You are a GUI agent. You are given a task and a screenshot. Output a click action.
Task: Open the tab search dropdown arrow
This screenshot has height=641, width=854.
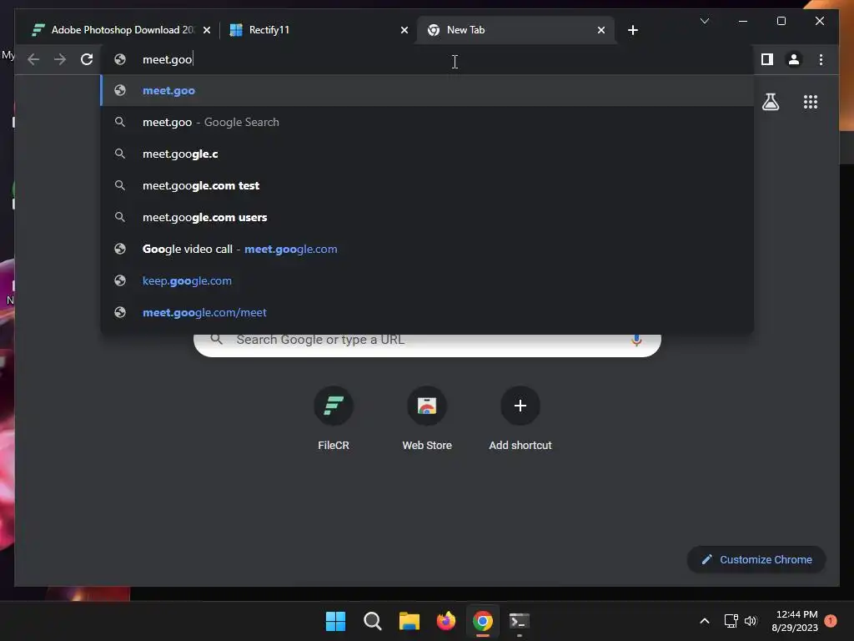(704, 21)
